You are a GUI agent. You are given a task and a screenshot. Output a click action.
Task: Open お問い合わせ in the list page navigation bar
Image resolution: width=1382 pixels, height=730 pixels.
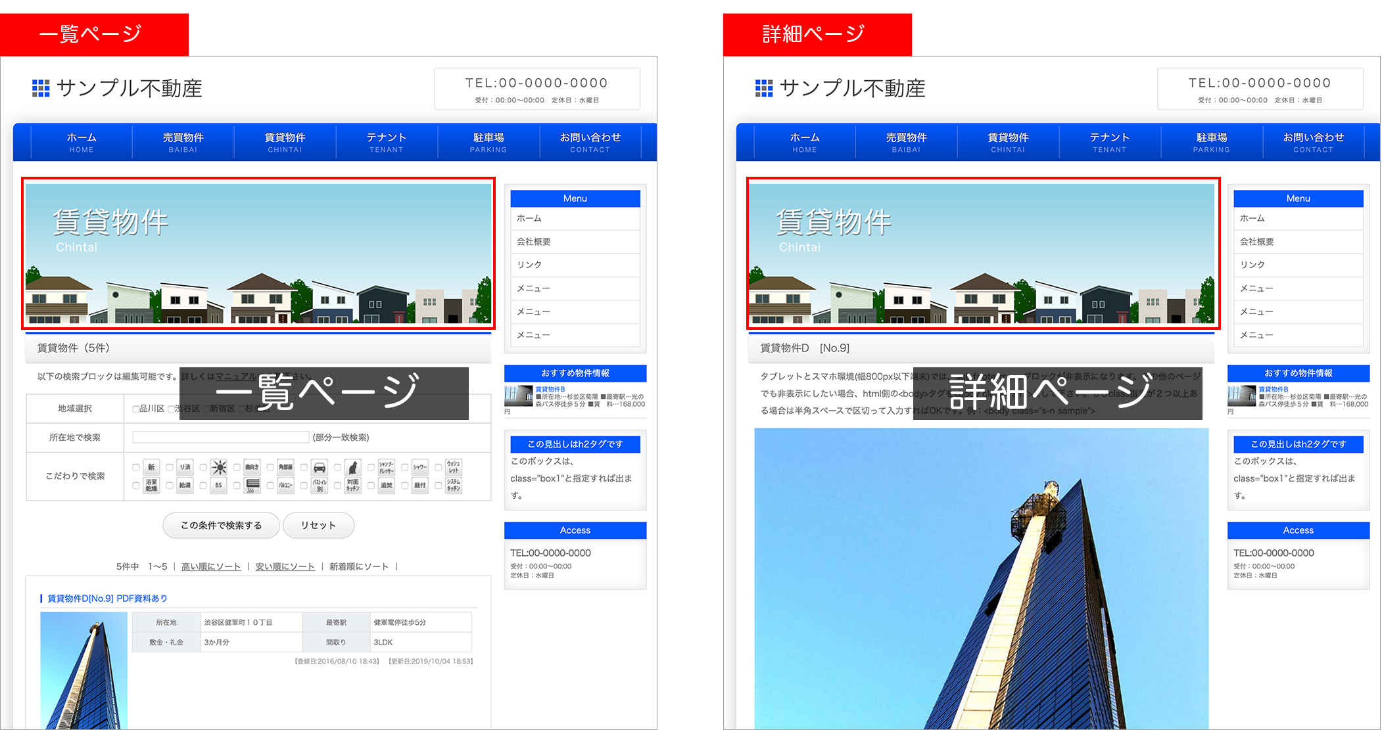point(590,142)
